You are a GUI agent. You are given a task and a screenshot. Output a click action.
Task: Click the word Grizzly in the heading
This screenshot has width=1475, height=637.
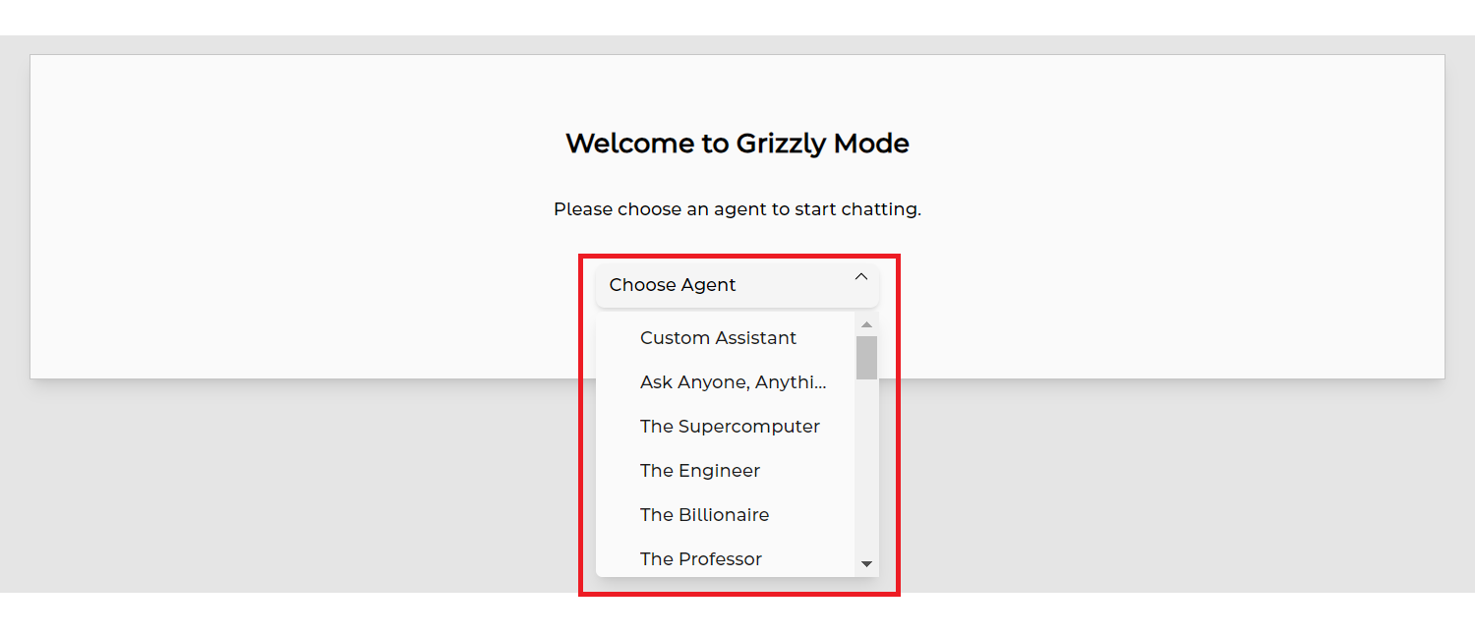coord(782,144)
